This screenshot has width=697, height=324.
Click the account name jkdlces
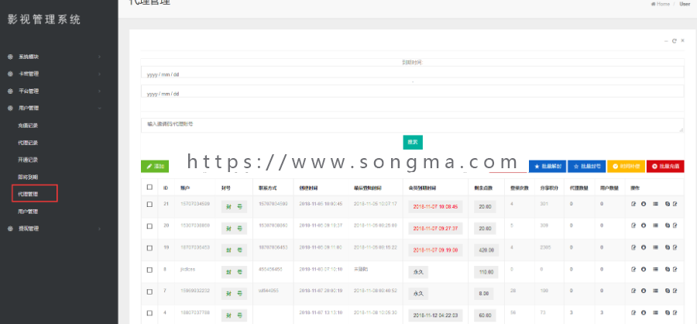(188, 269)
